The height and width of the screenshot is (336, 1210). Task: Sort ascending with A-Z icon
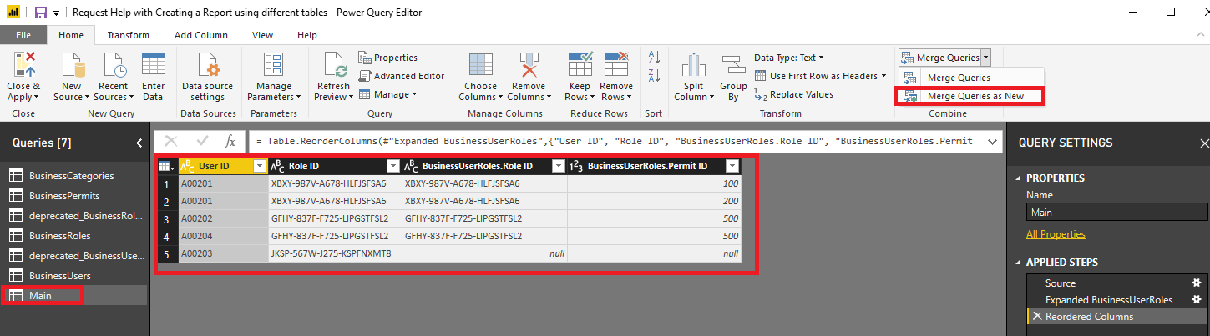(x=654, y=58)
